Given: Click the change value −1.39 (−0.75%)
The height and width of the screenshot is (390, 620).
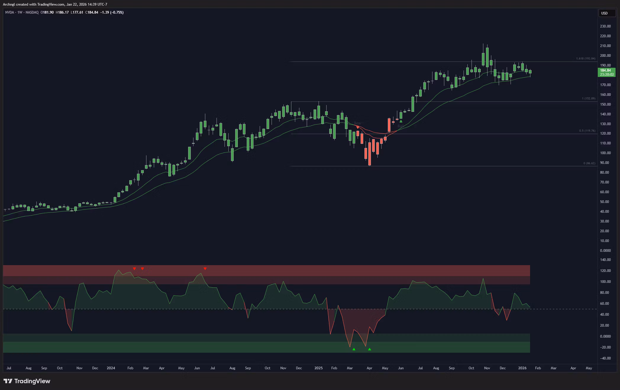Looking at the screenshot, I should coord(112,12).
